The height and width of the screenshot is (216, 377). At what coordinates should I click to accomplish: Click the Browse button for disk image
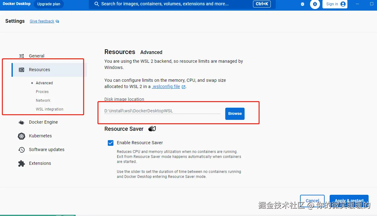235,114
